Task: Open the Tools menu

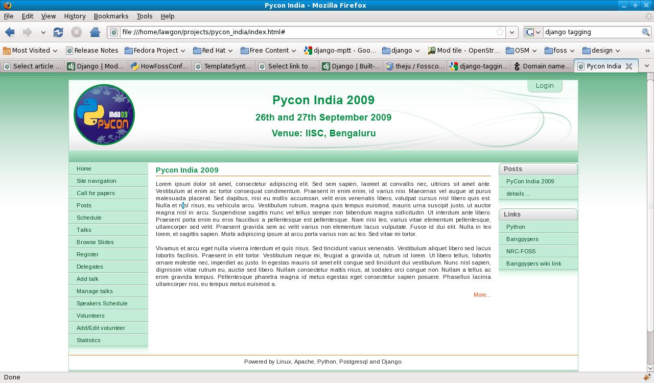Action: pos(144,16)
